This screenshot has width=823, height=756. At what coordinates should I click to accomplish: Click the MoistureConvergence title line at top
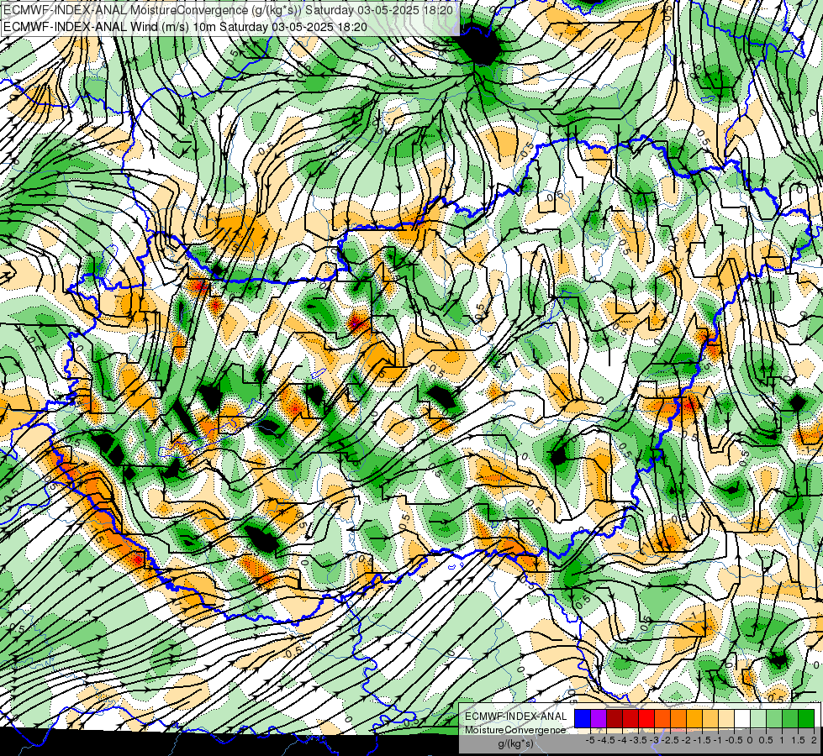229,9
